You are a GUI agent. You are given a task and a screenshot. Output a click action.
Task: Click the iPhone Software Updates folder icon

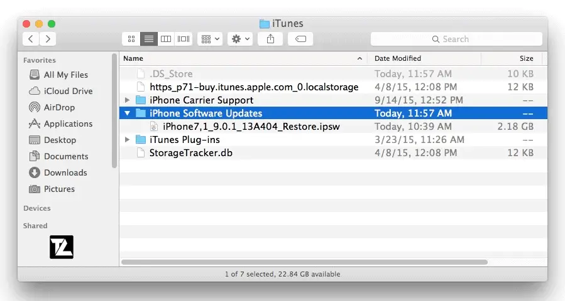pyautogui.click(x=141, y=114)
